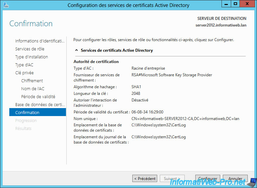Click the SERVEUR DE DESTINATION label

click(x=222, y=19)
